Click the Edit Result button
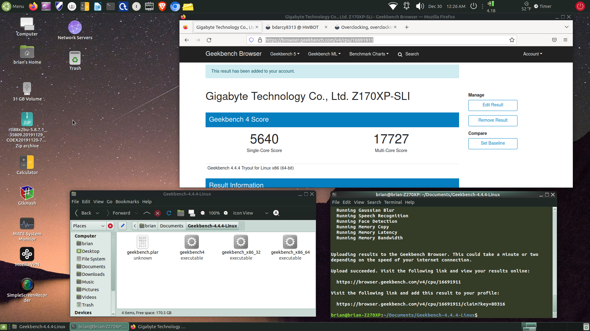 coord(493,105)
